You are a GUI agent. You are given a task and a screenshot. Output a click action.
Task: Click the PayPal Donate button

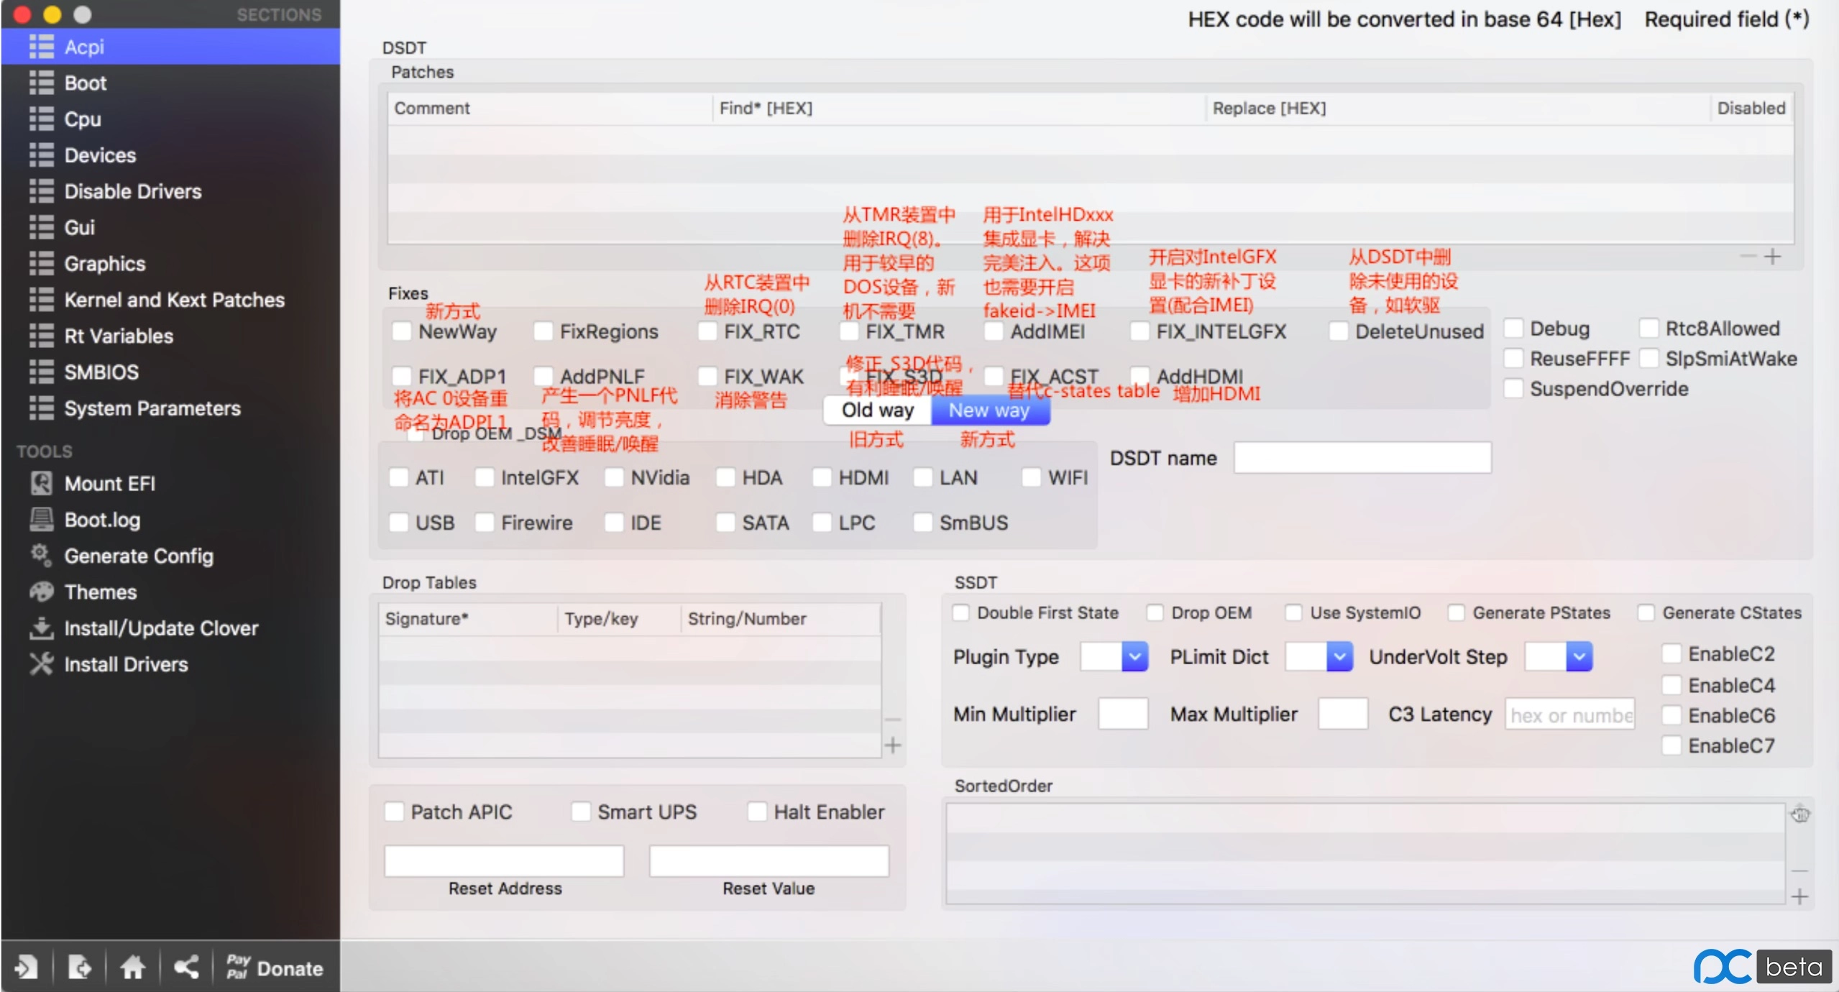coord(275,968)
